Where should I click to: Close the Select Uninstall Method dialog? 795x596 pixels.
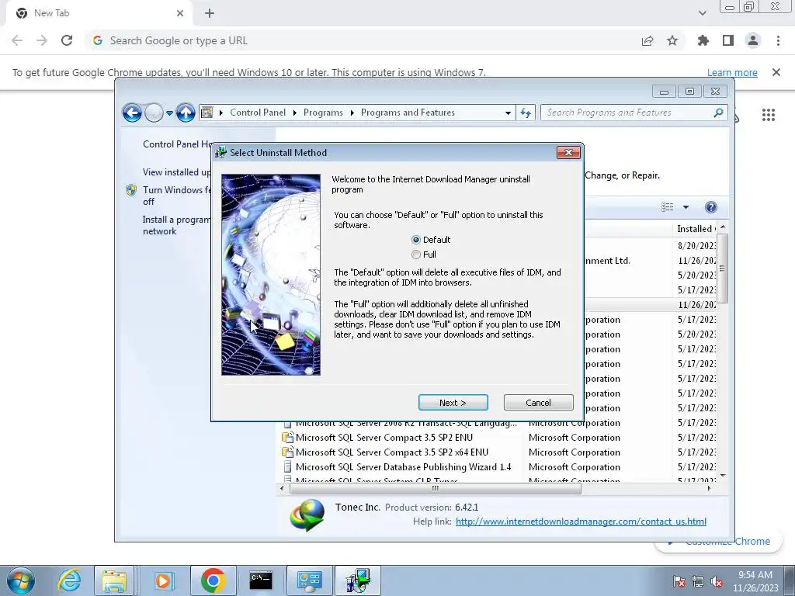click(x=568, y=153)
